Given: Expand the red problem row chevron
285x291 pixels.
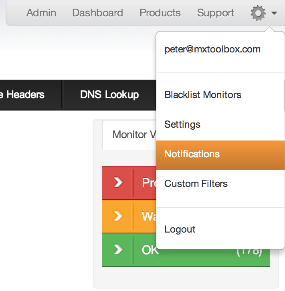Looking at the screenshot, I should pyautogui.click(x=118, y=183).
